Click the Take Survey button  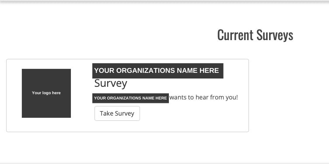117,113
